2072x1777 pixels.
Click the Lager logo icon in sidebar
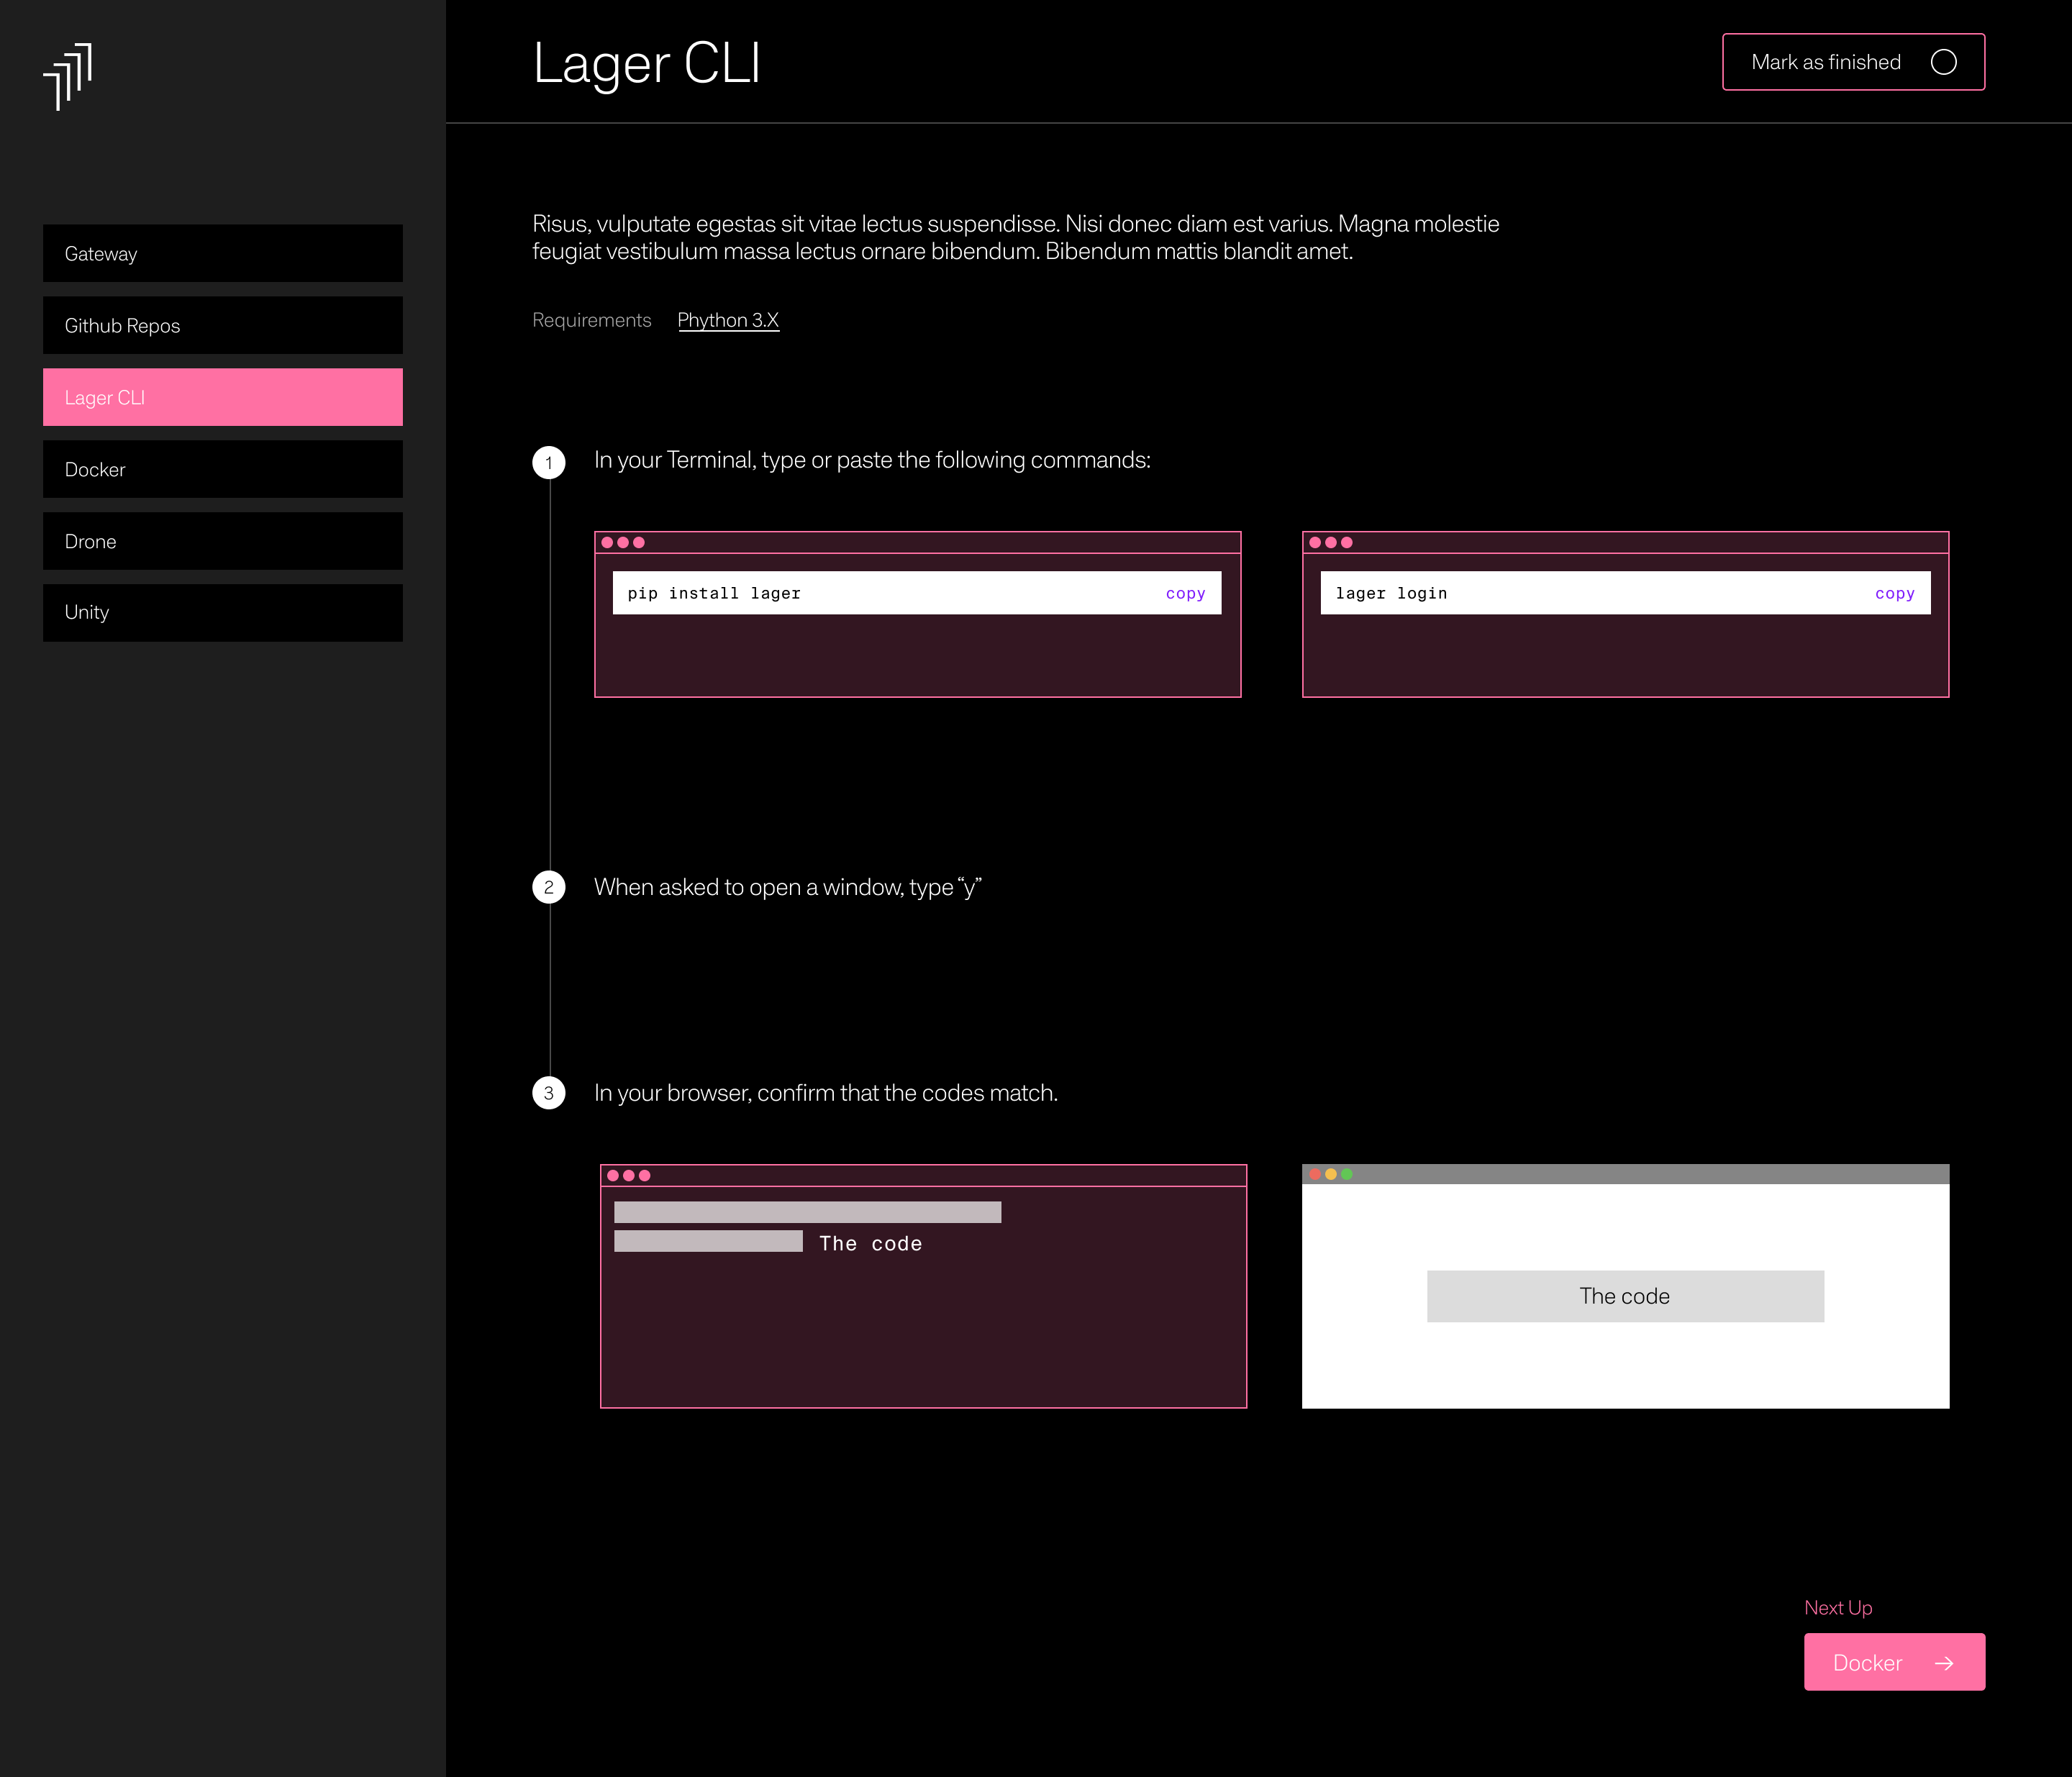[68, 77]
